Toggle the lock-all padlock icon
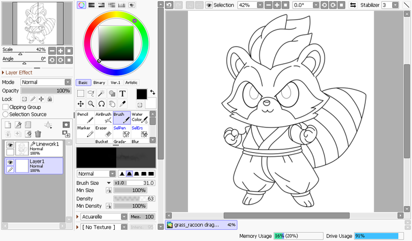 pos(50,99)
